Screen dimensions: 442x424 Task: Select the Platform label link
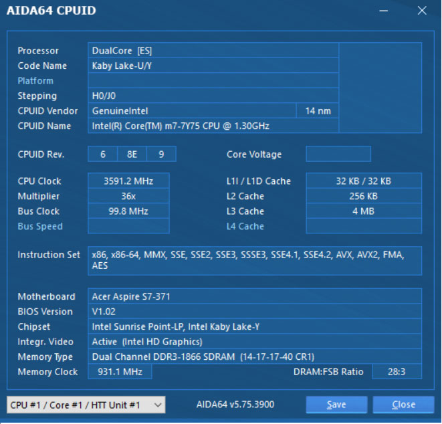pyautogui.click(x=35, y=81)
